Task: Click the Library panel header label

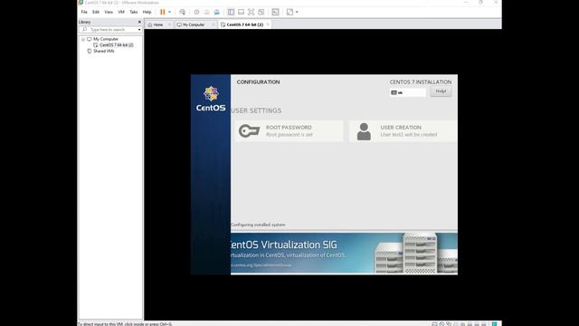Action: 84,22
